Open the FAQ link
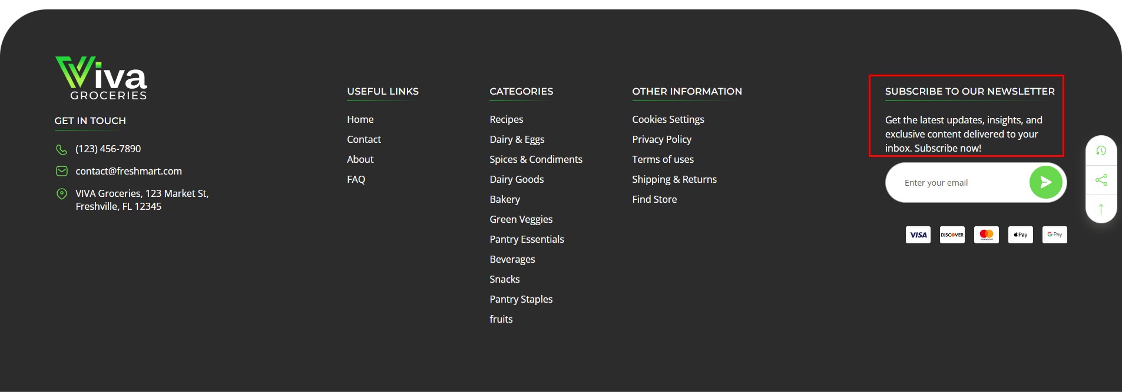Viewport: 1122px width, 392px height. [356, 179]
